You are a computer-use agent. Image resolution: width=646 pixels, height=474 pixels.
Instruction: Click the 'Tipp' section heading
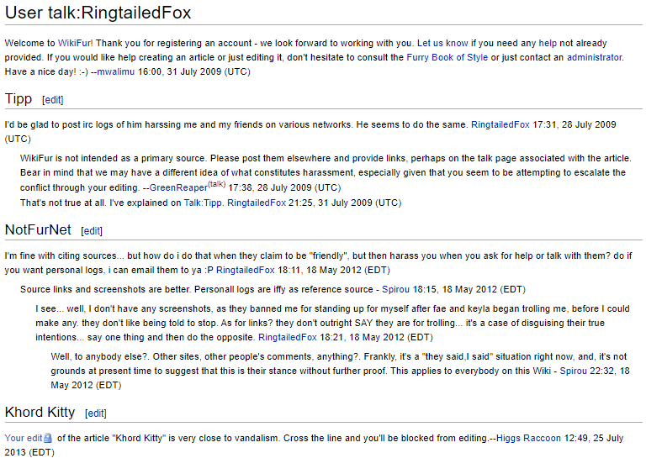[19, 99]
